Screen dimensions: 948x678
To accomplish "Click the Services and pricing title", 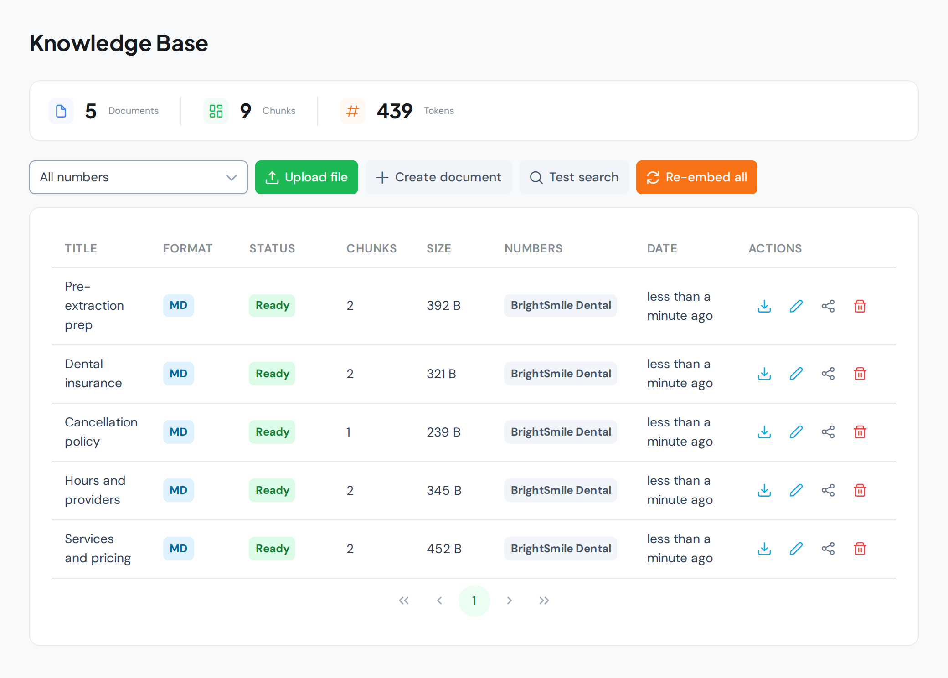I will tap(98, 549).
